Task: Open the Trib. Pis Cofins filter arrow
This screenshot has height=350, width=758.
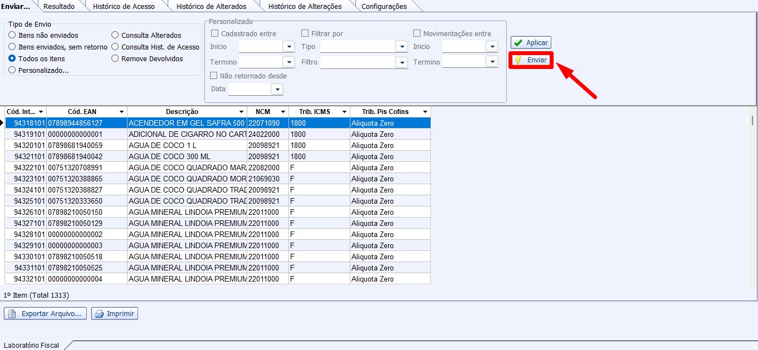Action: [425, 112]
